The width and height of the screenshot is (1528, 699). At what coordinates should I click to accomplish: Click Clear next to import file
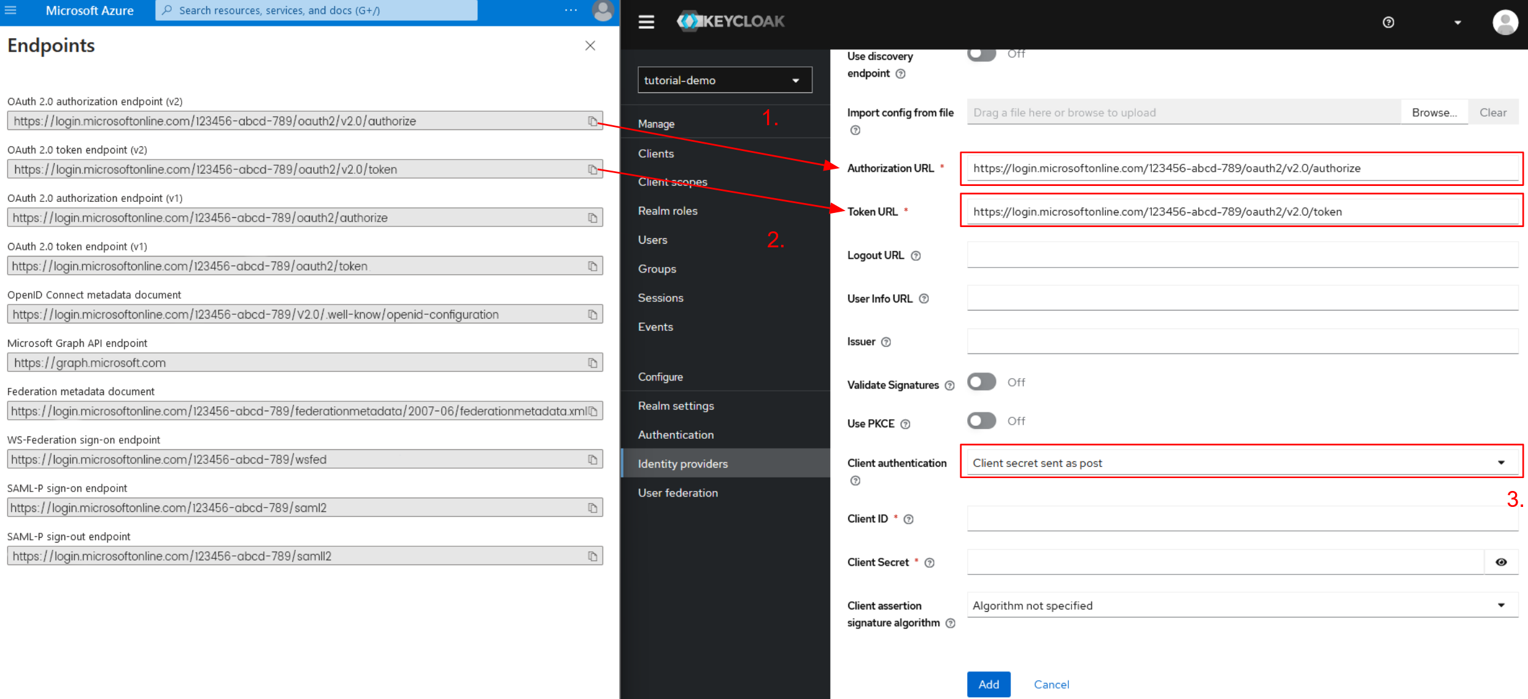click(1492, 112)
